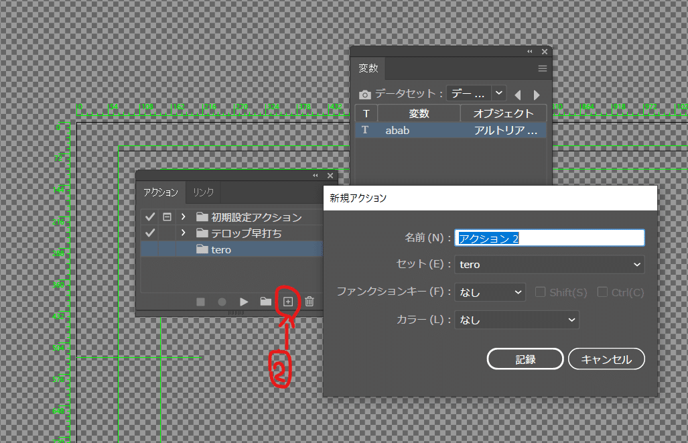Image resolution: width=688 pixels, height=443 pixels.
Task: Open the ファンクションキー dropdown set to なし
Action: pyautogui.click(x=490, y=292)
